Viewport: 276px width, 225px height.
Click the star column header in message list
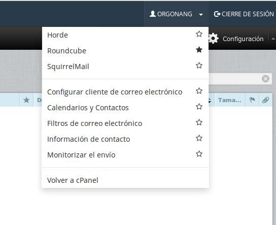point(26,100)
